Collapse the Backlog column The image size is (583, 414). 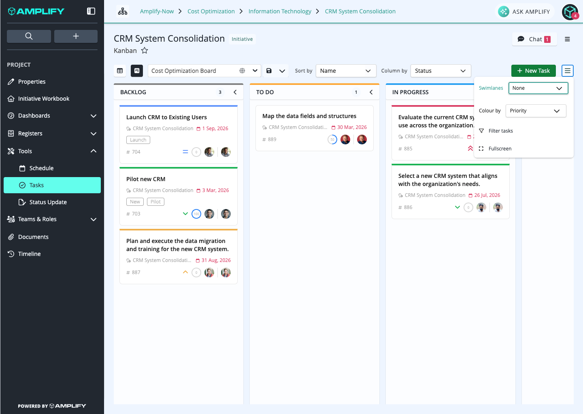235,92
